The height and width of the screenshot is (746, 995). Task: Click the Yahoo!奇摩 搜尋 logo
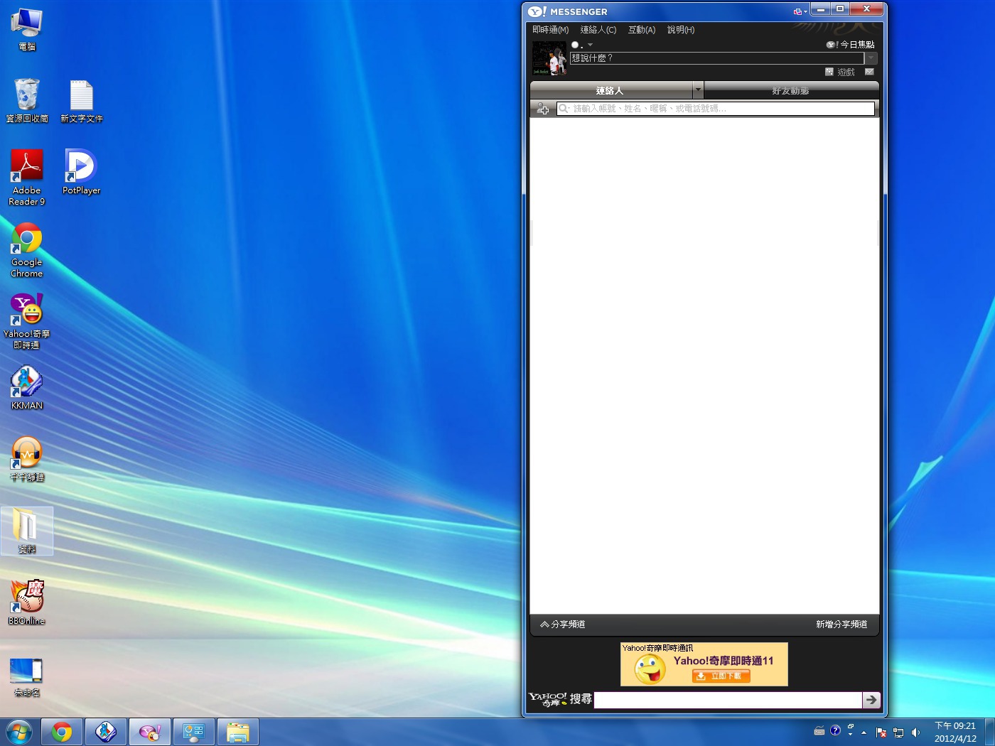(x=560, y=700)
